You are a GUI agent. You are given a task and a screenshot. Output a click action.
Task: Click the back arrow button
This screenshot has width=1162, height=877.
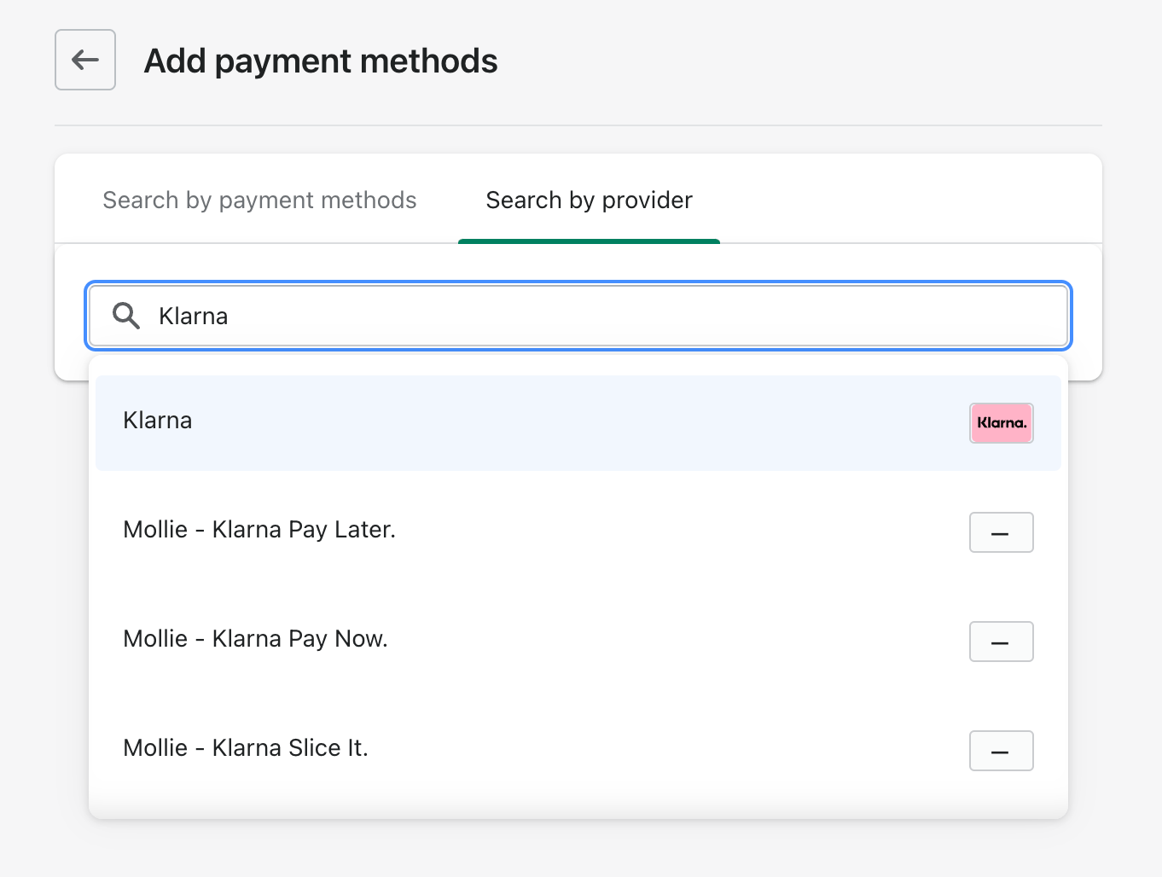(85, 60)
